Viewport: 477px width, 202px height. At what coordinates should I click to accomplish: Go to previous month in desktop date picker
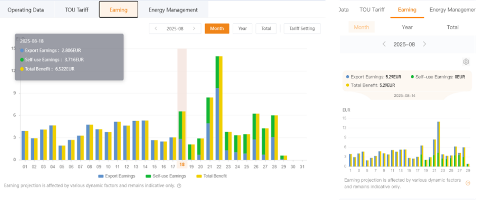(x=156, y=29)
